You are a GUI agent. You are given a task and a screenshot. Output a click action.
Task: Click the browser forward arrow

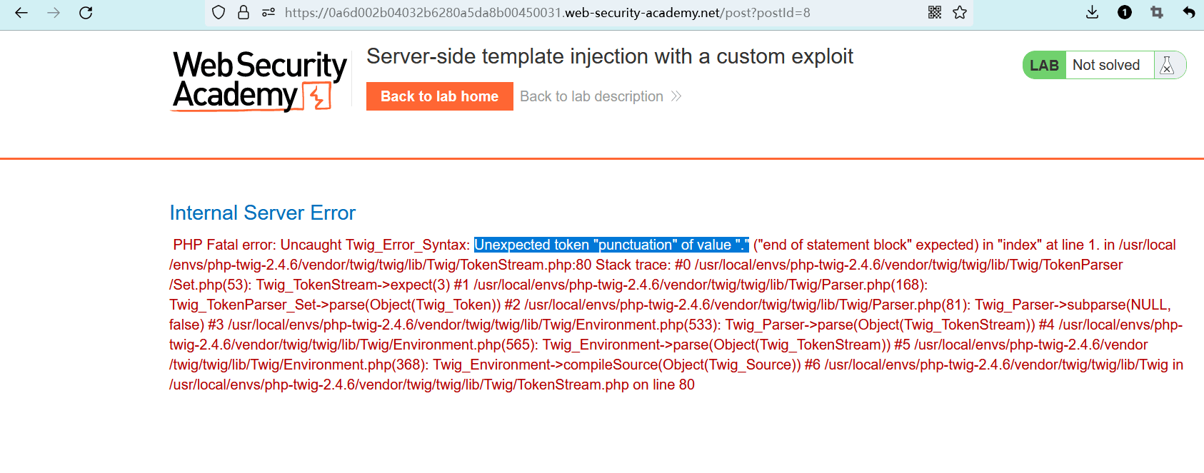pyautogui.click(x=54, y=13)
